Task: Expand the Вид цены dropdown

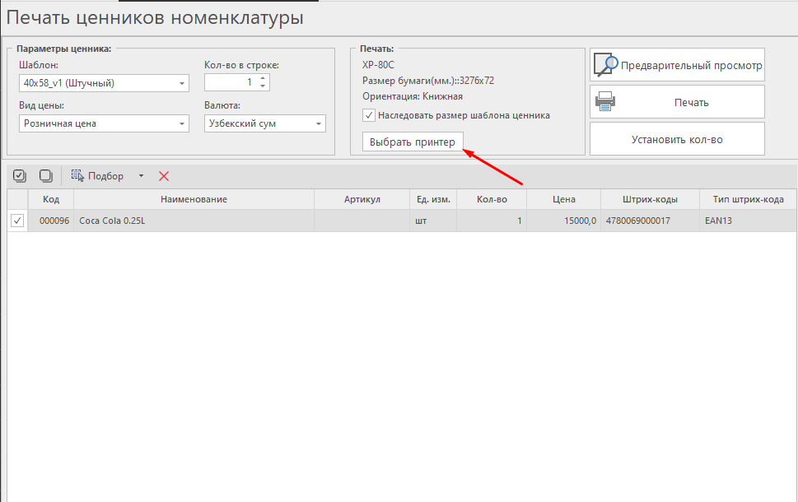Action: [x=181, y=123]
